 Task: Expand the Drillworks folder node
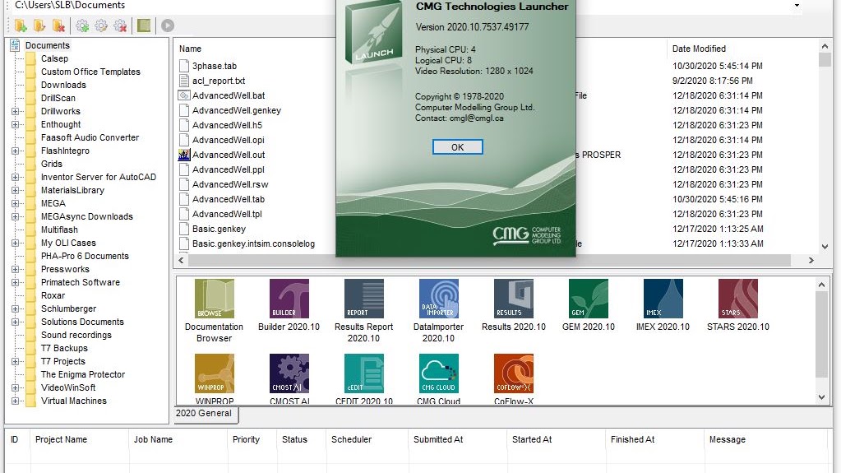click(15, 111)
